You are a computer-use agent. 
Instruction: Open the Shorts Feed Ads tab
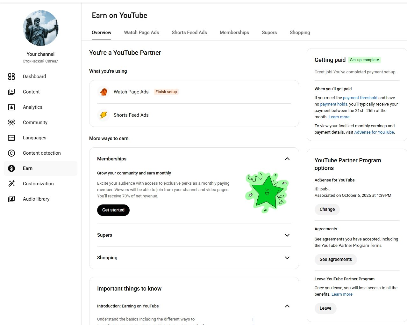[x=189, y=33]
